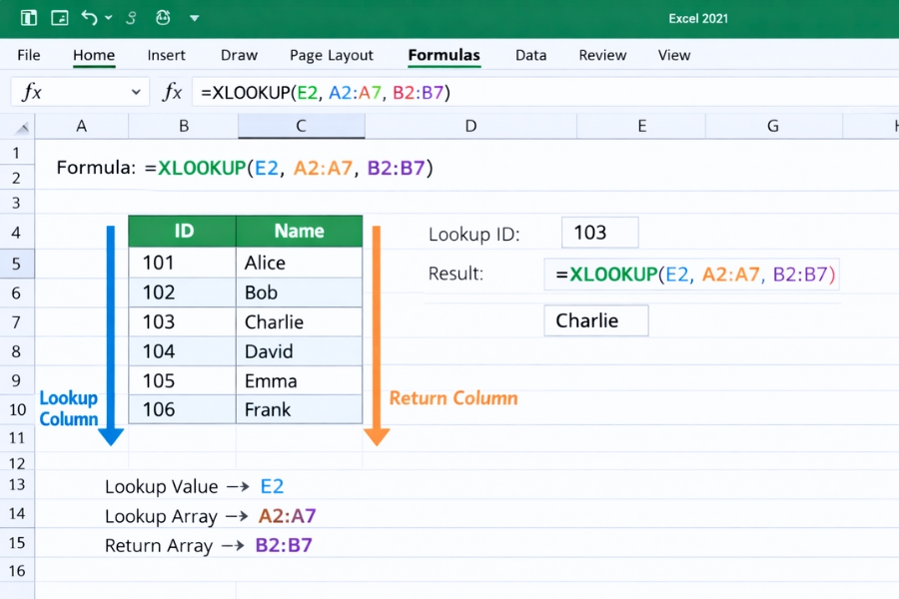Click the Undo arrow icon
The height and width of the screenshot is (599, 899).
[x=90, y=17]
